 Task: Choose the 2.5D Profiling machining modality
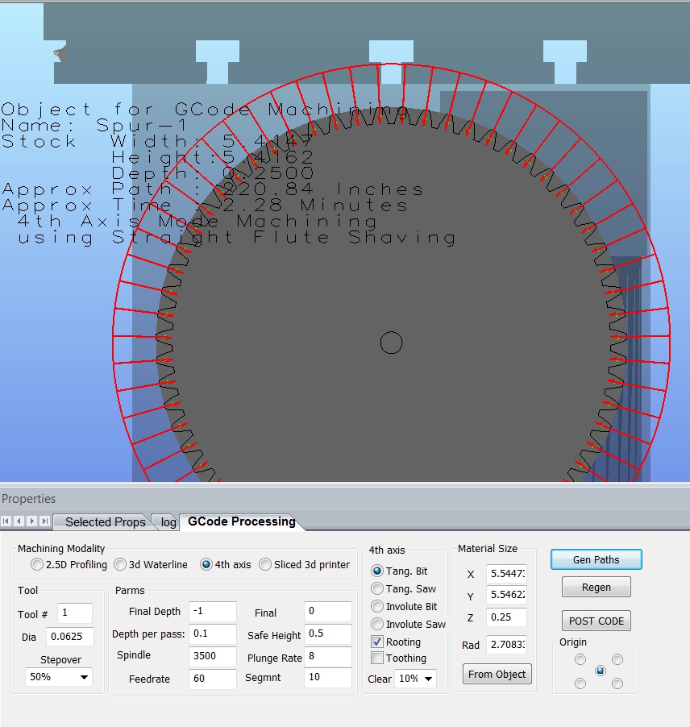38,564
